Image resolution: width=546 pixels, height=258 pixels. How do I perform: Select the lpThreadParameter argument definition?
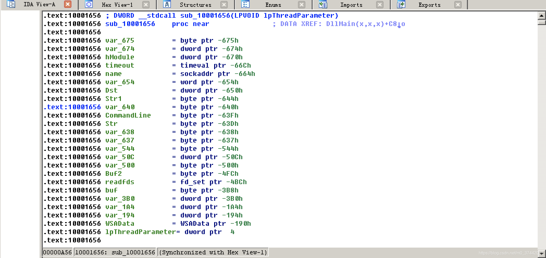pos(141,232)
